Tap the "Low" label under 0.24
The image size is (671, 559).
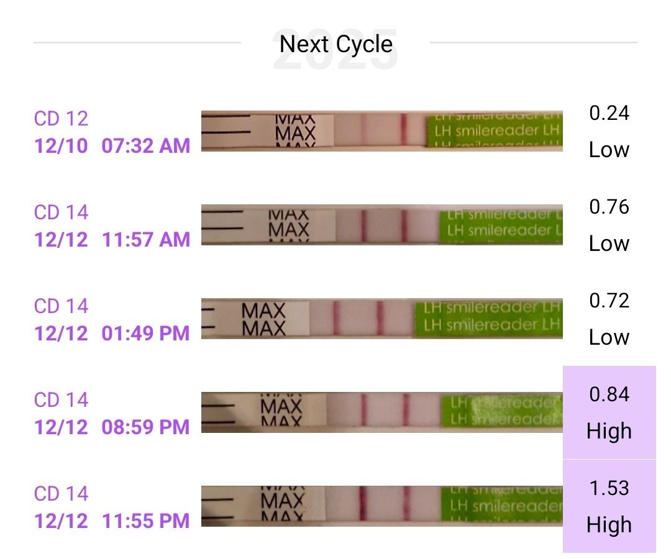coord(609,150)
